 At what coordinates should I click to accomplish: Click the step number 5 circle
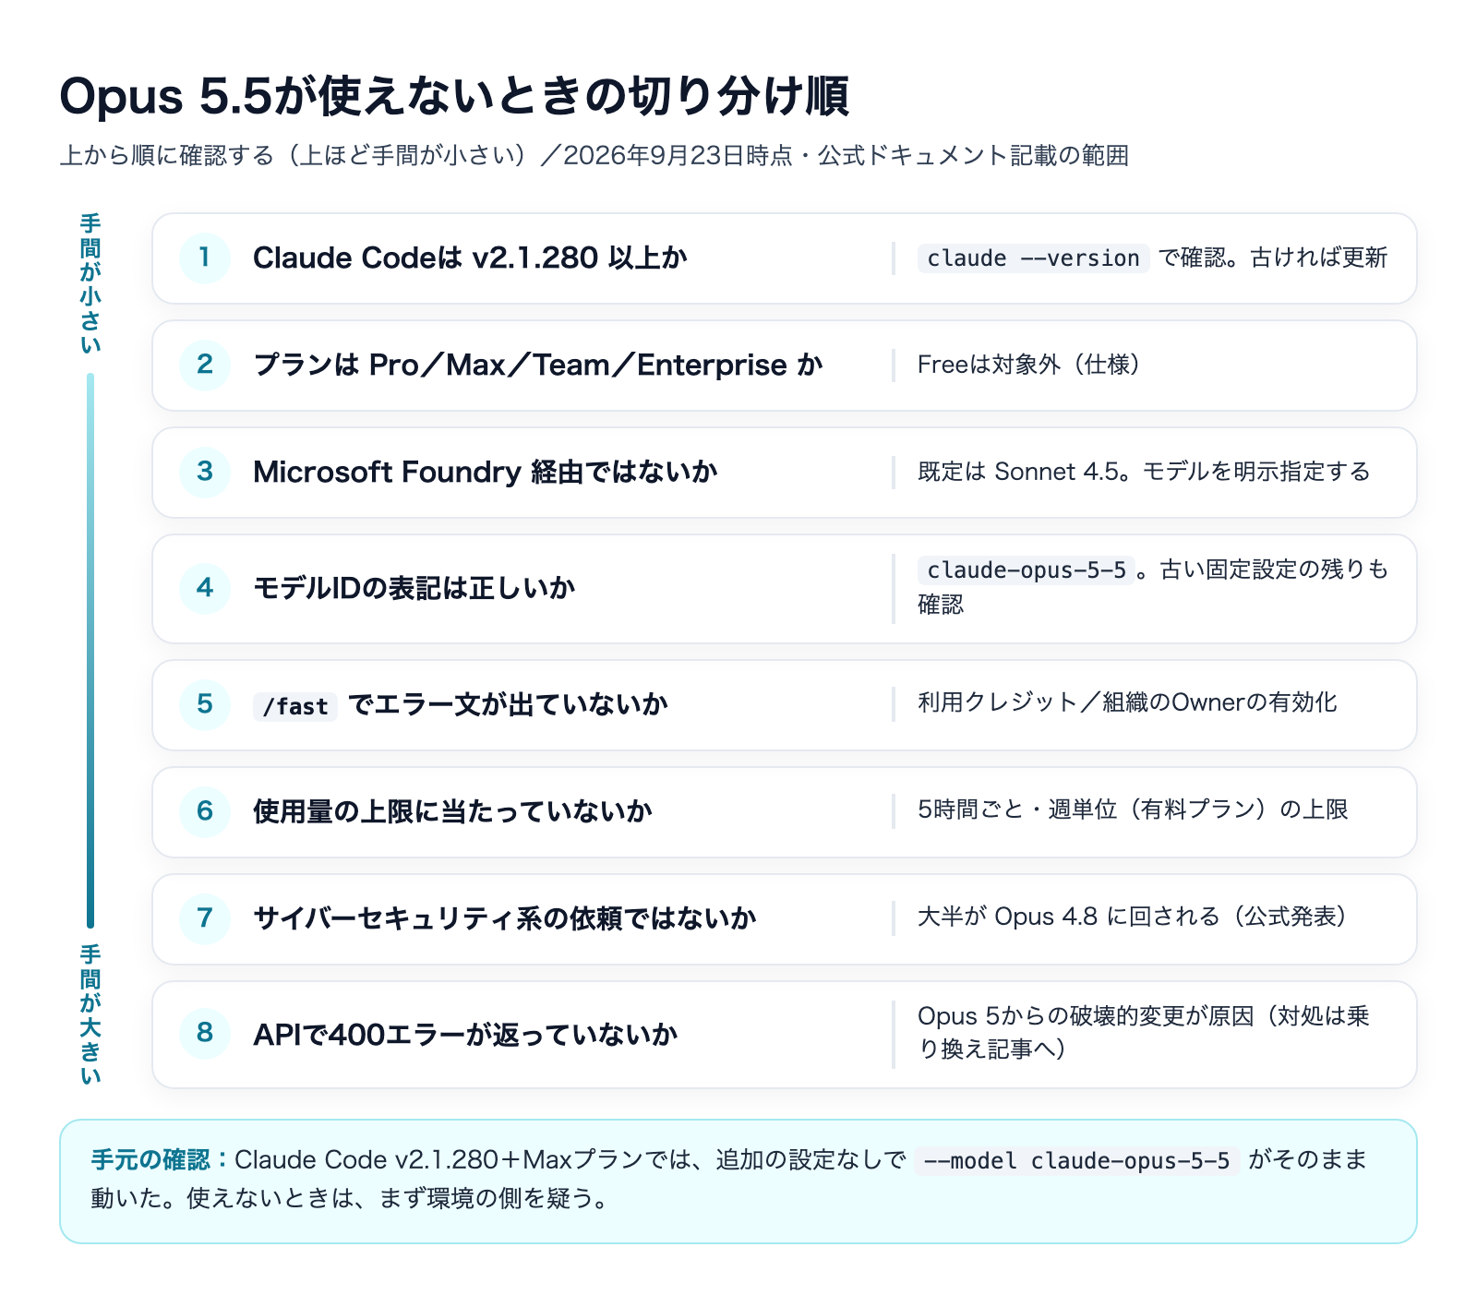tap(205, 705)
